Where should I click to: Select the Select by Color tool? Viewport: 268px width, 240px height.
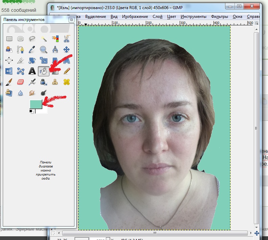55,39
